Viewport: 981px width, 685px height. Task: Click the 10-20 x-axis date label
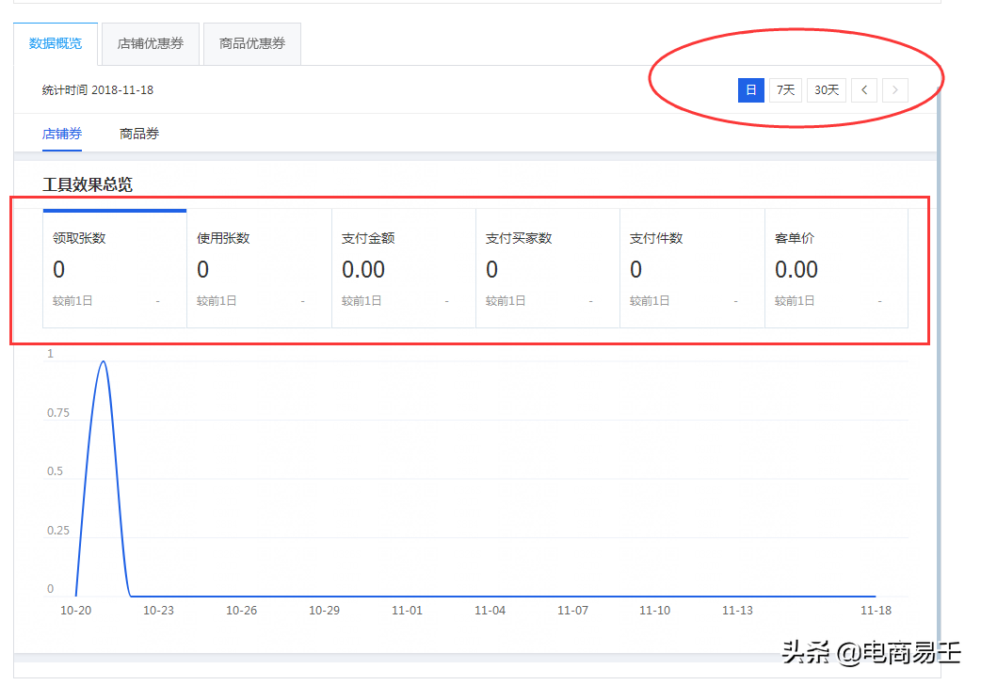75,611
